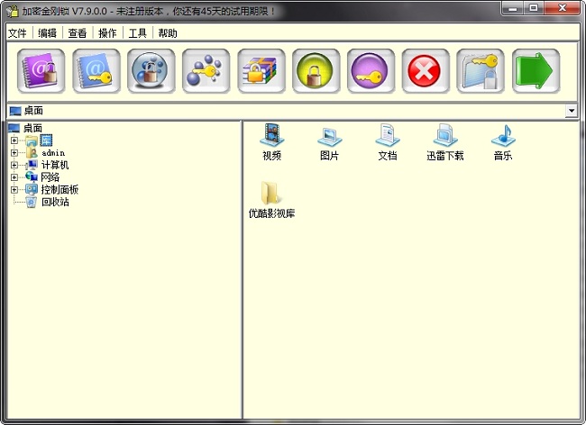Select 回收站 in the folder tree
The height and width of the screenshot is (425, 586).
pyautogui.click(x=55, y=202)
